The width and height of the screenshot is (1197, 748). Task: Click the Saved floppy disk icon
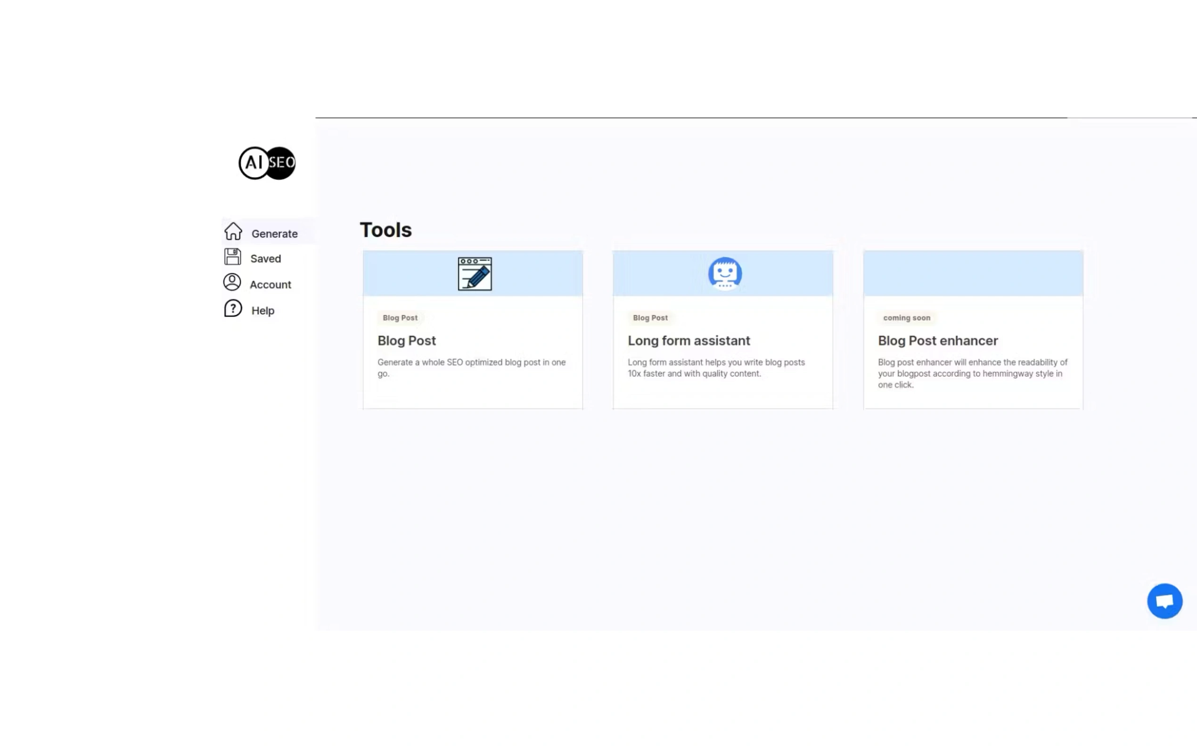(x=233, y=257)
